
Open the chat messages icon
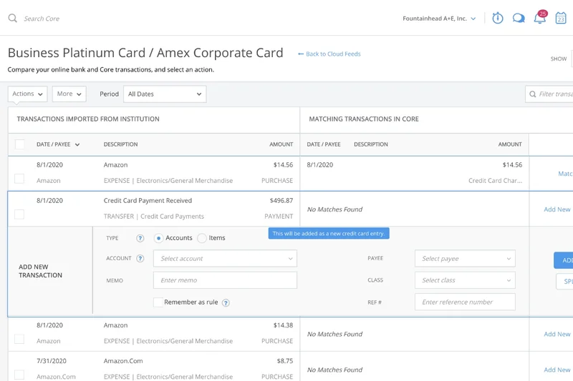(519, 19)
